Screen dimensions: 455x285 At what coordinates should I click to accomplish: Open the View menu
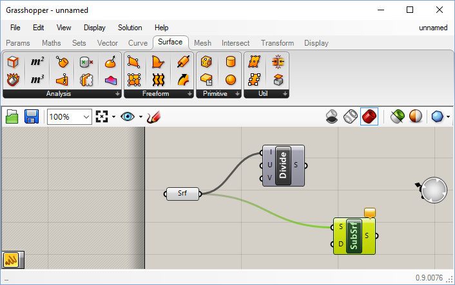pyautogui.click(x=64, y=28)
